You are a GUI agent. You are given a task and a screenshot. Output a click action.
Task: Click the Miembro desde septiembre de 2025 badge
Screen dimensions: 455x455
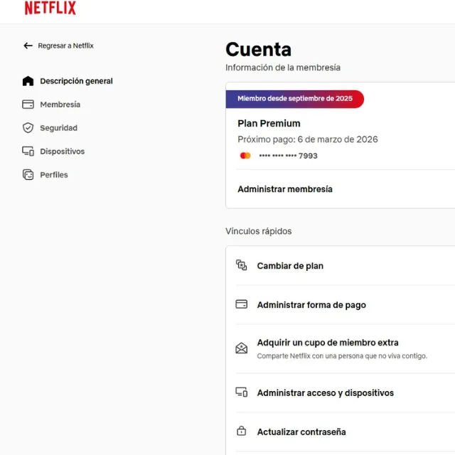[x=295, y=99]
